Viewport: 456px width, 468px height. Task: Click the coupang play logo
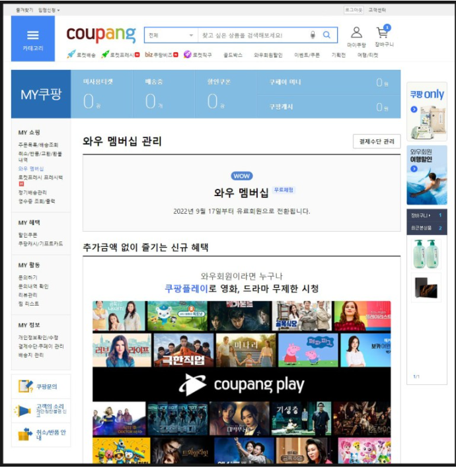coord(241,384)
